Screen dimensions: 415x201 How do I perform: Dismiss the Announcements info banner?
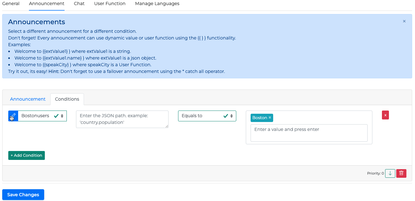(x=404, y=21)
